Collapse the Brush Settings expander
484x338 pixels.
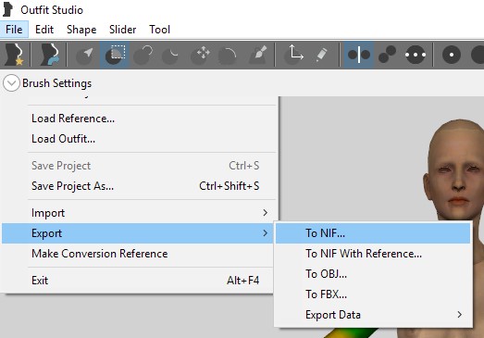pyautogui.click(x=11, y=83)
